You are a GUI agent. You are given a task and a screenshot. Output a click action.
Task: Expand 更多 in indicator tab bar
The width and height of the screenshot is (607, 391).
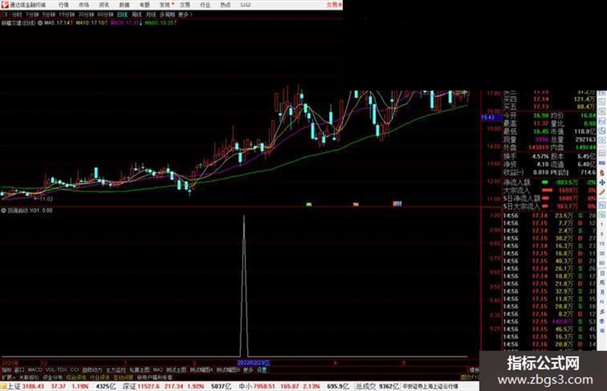[x=248, y=370]
